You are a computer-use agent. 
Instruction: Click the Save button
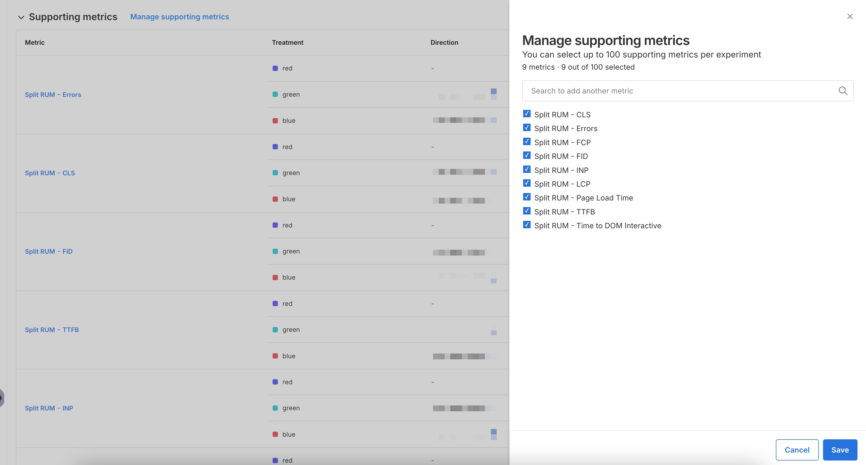[839, 450]
